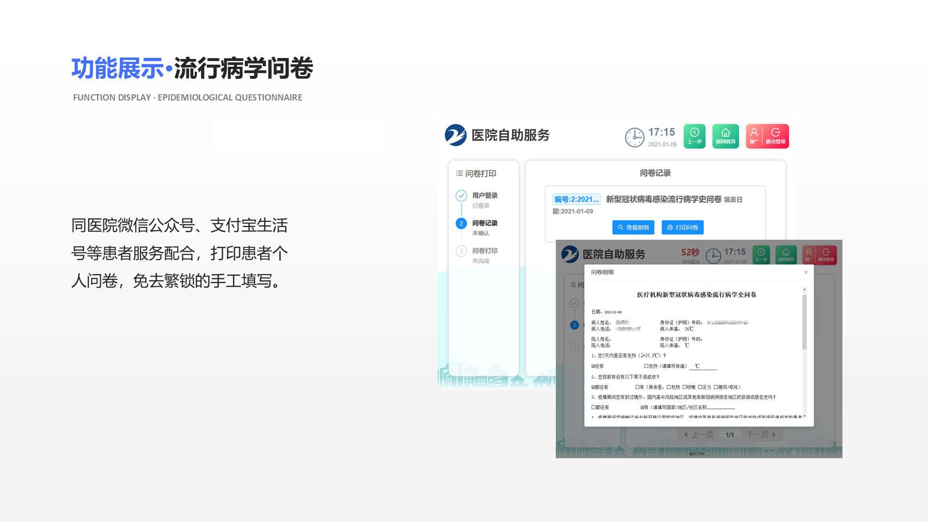Click the printer icon on 打印问卷
The height and width of the screenshot is (522, 928).
(x=670, y=227)
